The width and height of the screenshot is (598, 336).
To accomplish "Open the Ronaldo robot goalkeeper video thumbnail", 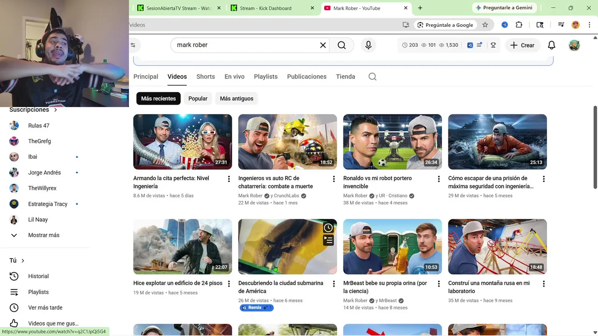I will (x=392, y=142).
